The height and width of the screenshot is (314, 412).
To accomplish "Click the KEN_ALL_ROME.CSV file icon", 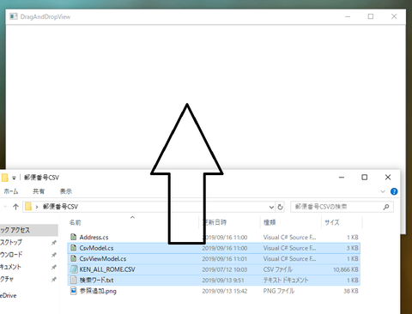I will [x=74, y=269].
